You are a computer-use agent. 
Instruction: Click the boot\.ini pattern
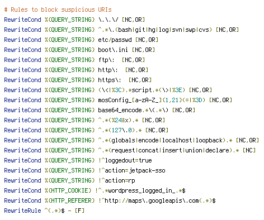point(113,50)
